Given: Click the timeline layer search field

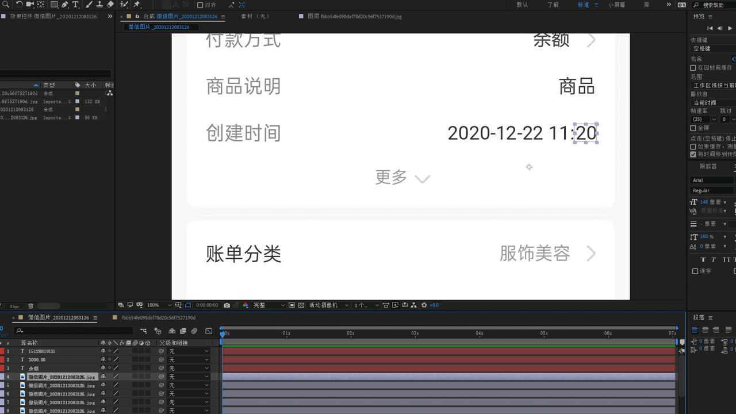Looking at the screenshot, I should pyautogui.click(x=74, y=331).
